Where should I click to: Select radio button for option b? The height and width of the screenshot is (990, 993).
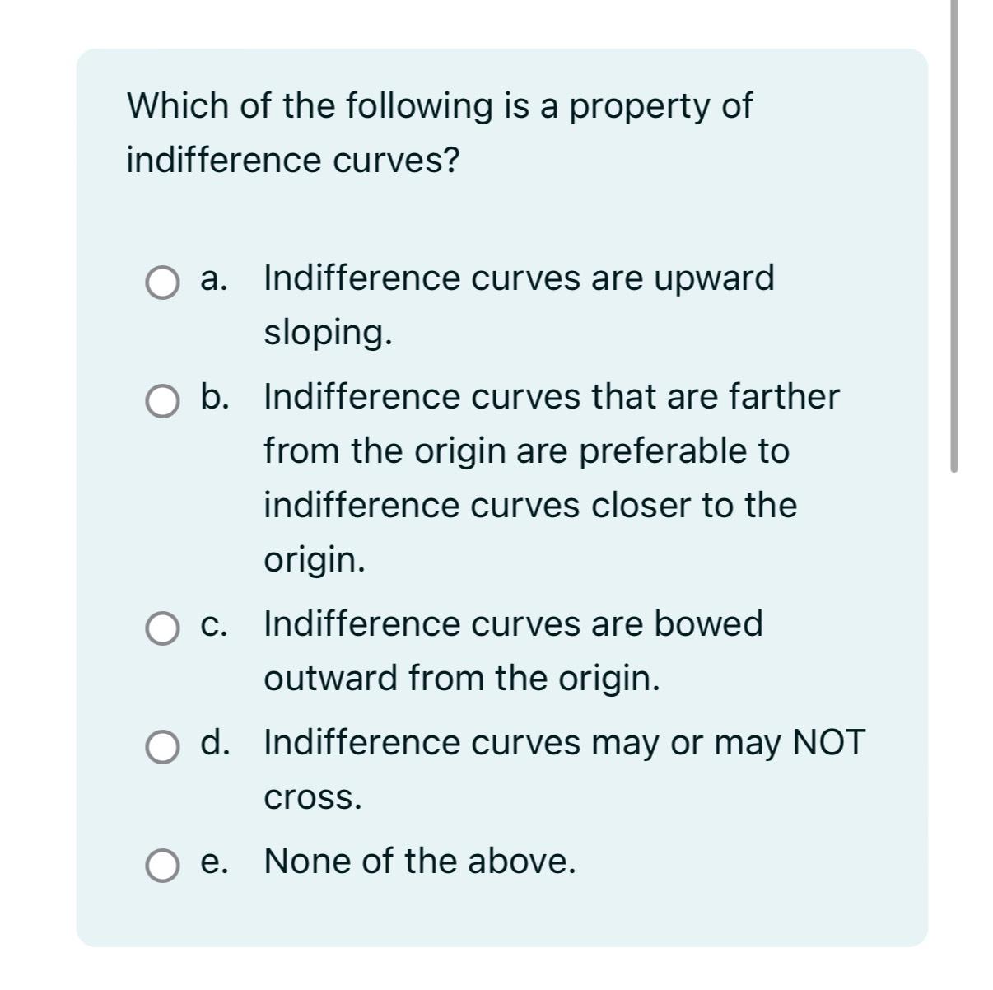click(161, 403)
